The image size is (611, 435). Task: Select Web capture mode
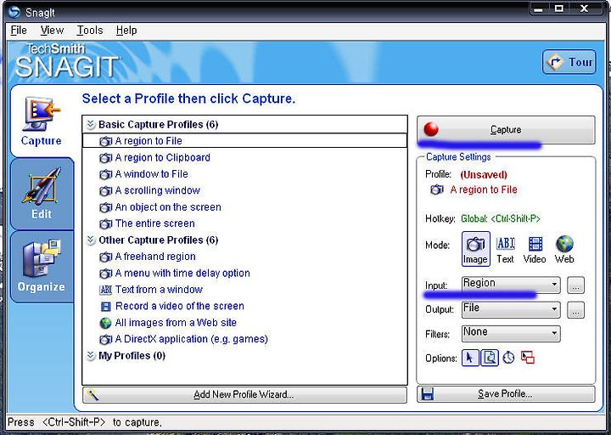(564, 250)
